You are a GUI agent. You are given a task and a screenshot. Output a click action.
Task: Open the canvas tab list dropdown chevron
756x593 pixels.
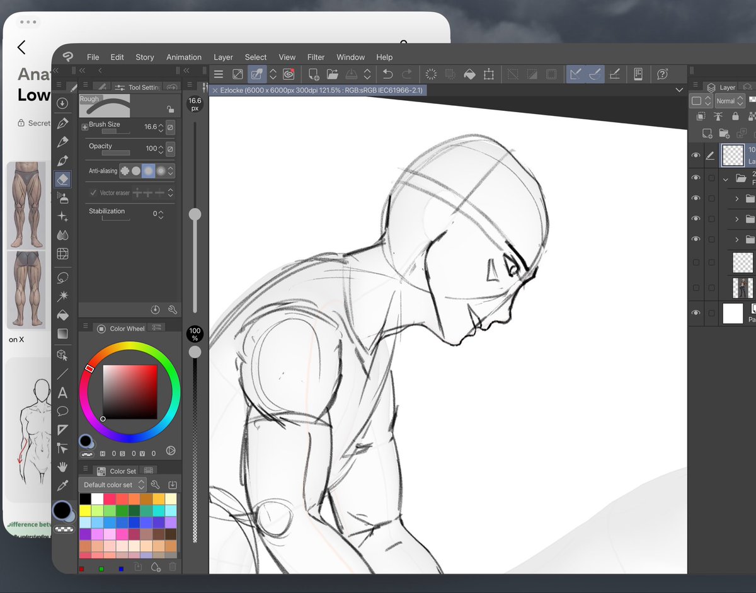coord(679,90)
